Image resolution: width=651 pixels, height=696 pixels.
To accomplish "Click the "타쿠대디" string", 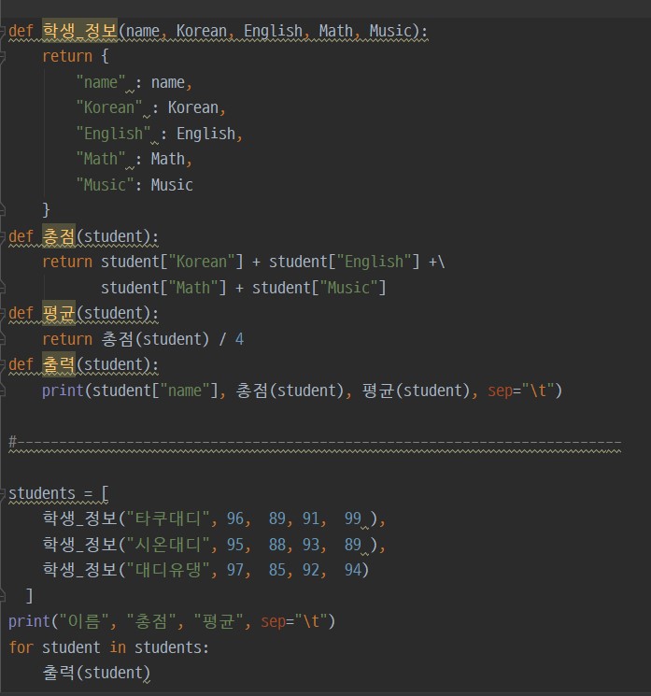I will 168,518.
